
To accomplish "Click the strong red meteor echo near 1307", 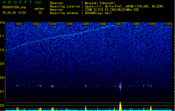I will click(x=120, y=86).
